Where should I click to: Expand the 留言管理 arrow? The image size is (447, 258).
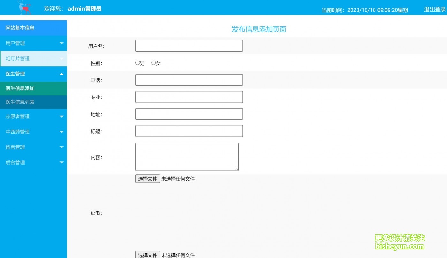(62, 147)
